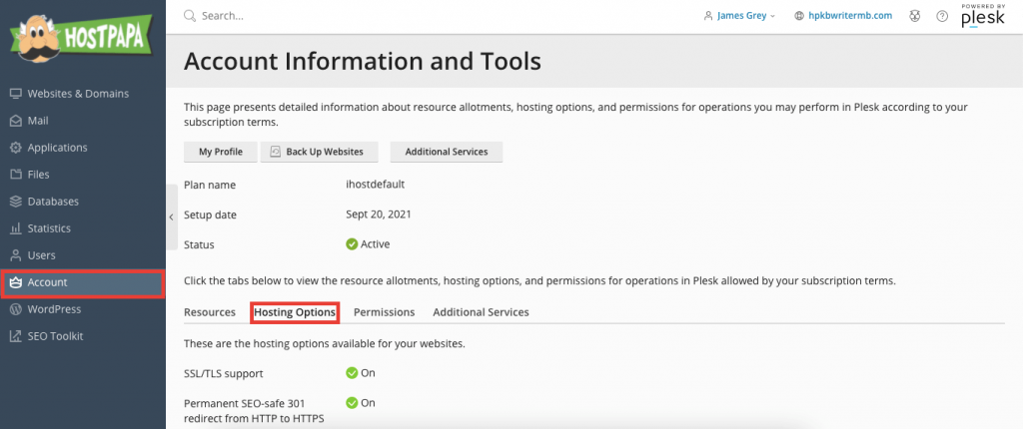Click the backup icon on Back Up Websites
Screen dimensions: 1023x429
pyautogui.click(x=275, y=152)
